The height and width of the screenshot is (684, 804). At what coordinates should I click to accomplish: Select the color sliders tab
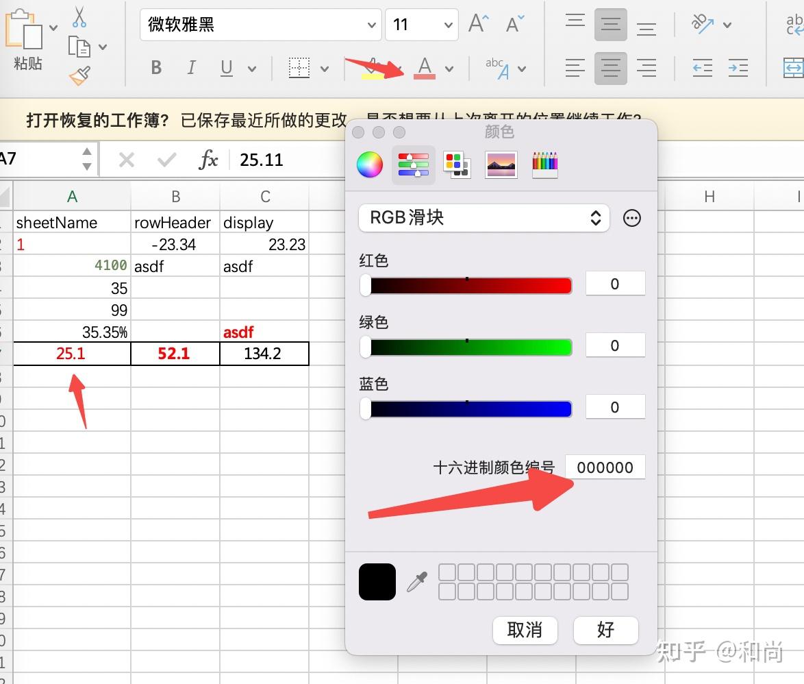coord(413,164)
